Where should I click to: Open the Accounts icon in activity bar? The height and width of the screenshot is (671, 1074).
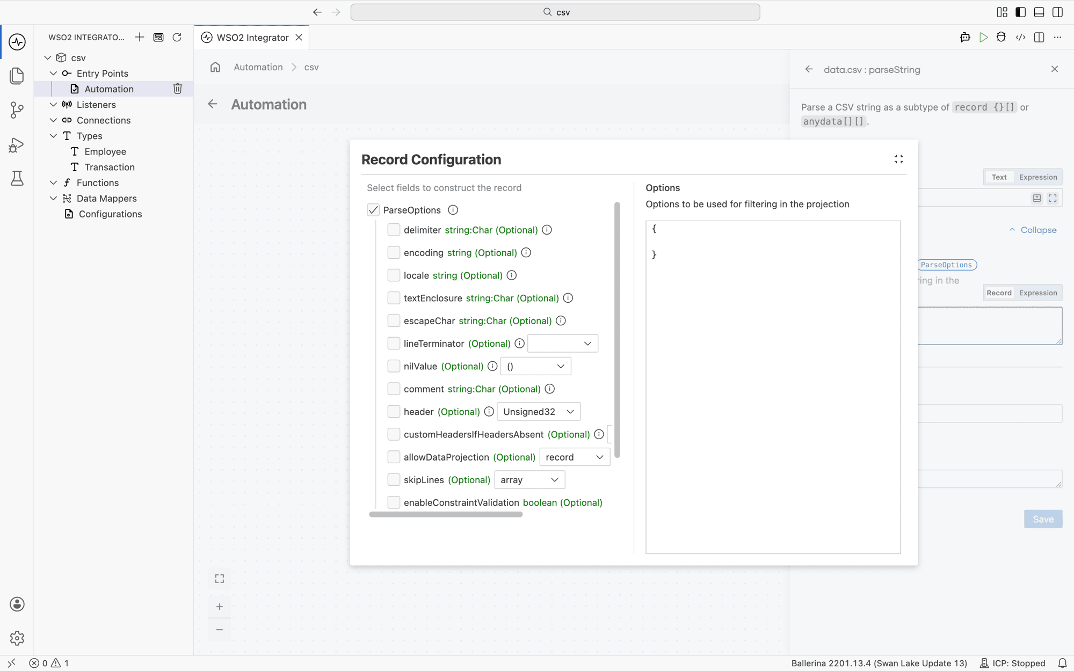click(x=17, y=604)
